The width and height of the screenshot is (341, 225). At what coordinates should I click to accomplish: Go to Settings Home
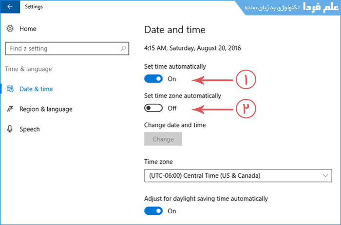pos(28,29)
